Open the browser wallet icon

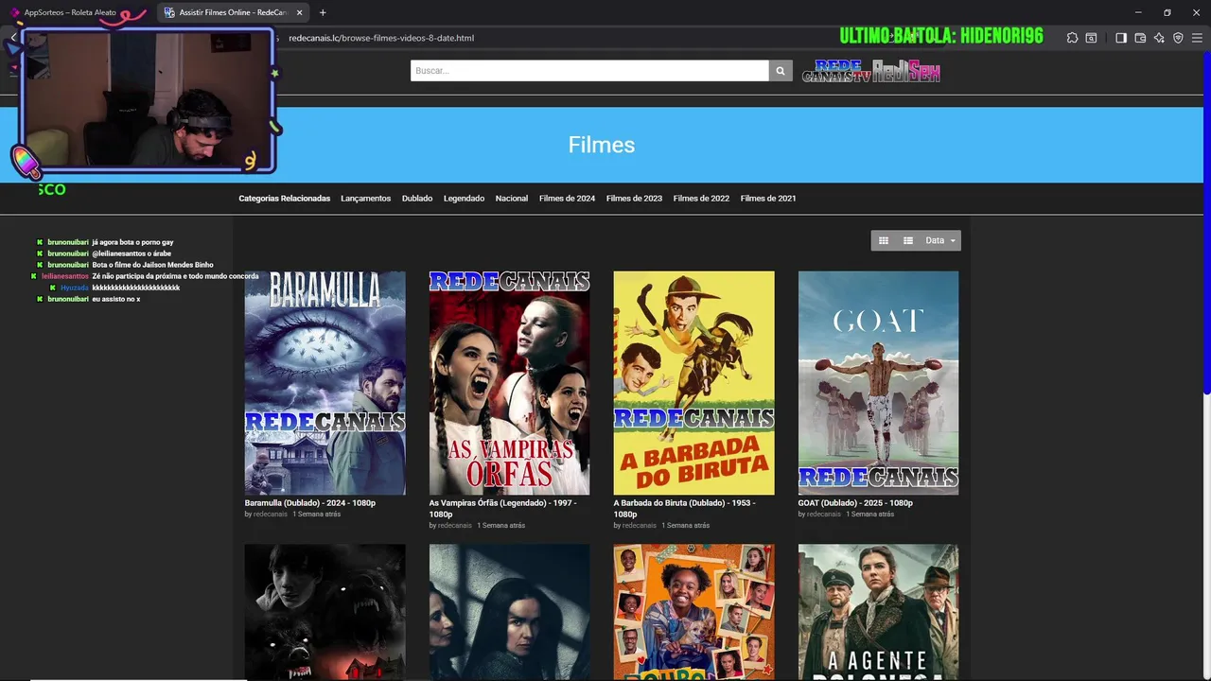(x=1140, y=38)
